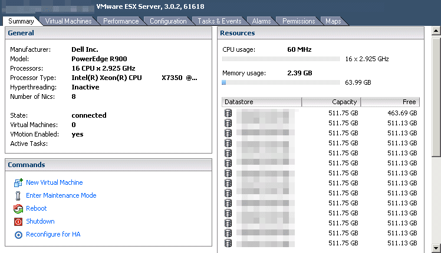Screen dimensions: 441x253
Task: Click the Reconfigure for HA icon
Action: (18, 235)
